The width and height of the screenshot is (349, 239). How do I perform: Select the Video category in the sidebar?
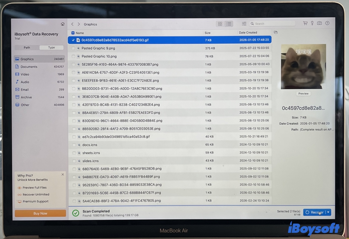[x=26, y=74]
